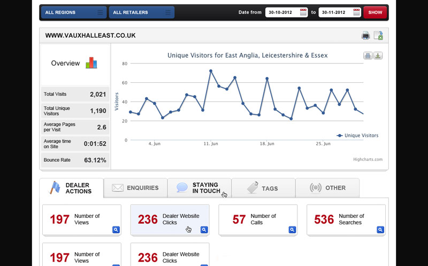Export report using the spreadsheet icon
Image resolution: width=428 pixels, height=266 pixels.
[378, 36]
